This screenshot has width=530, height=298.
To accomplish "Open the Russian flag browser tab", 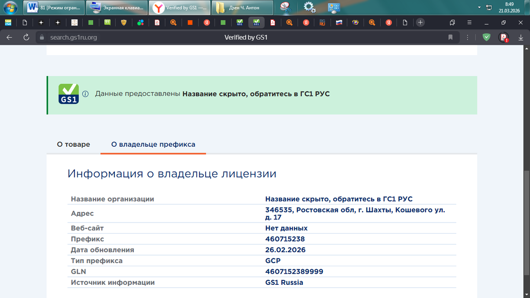I will [339, 22].
